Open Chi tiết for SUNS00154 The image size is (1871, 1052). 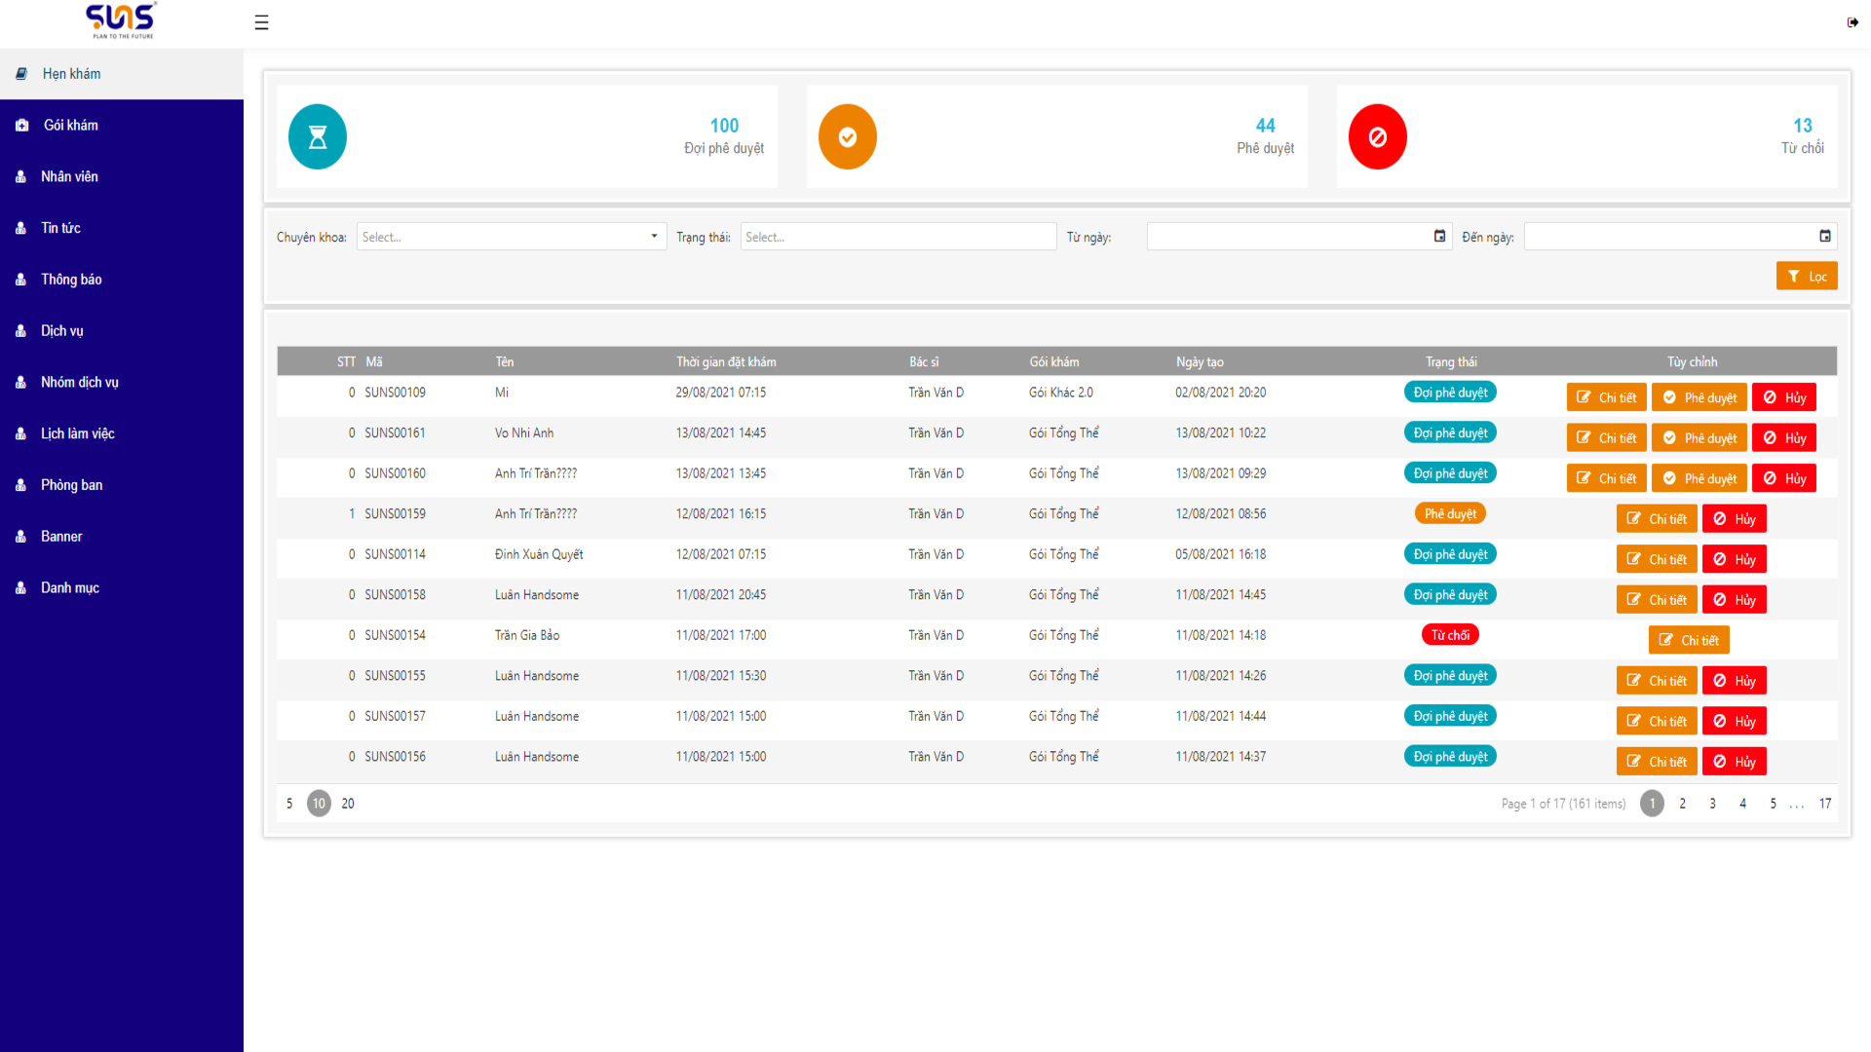[1689, 641]
